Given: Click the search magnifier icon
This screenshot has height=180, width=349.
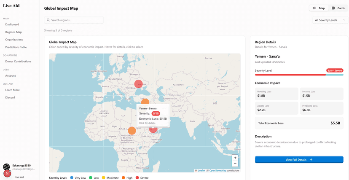Looking at the screenshot, I should point(48,20).
